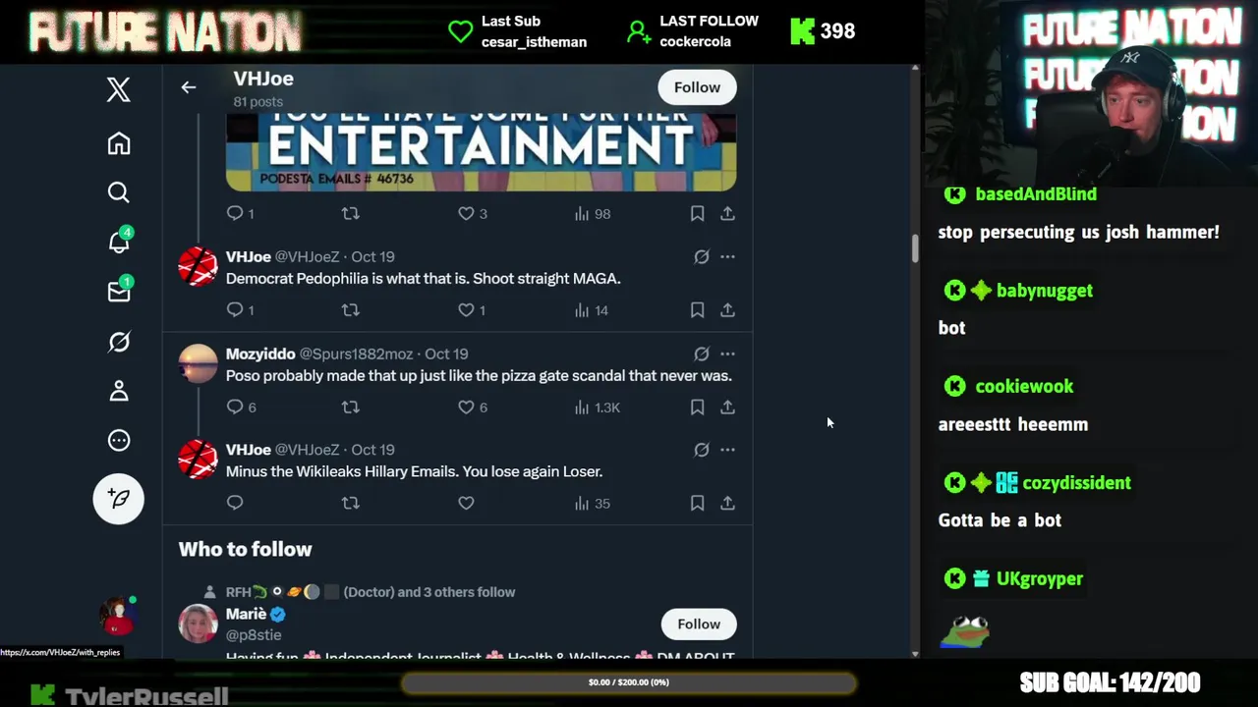
Task: Repost Mozyiddo's pizza gate post
Action: coord(350,407)
